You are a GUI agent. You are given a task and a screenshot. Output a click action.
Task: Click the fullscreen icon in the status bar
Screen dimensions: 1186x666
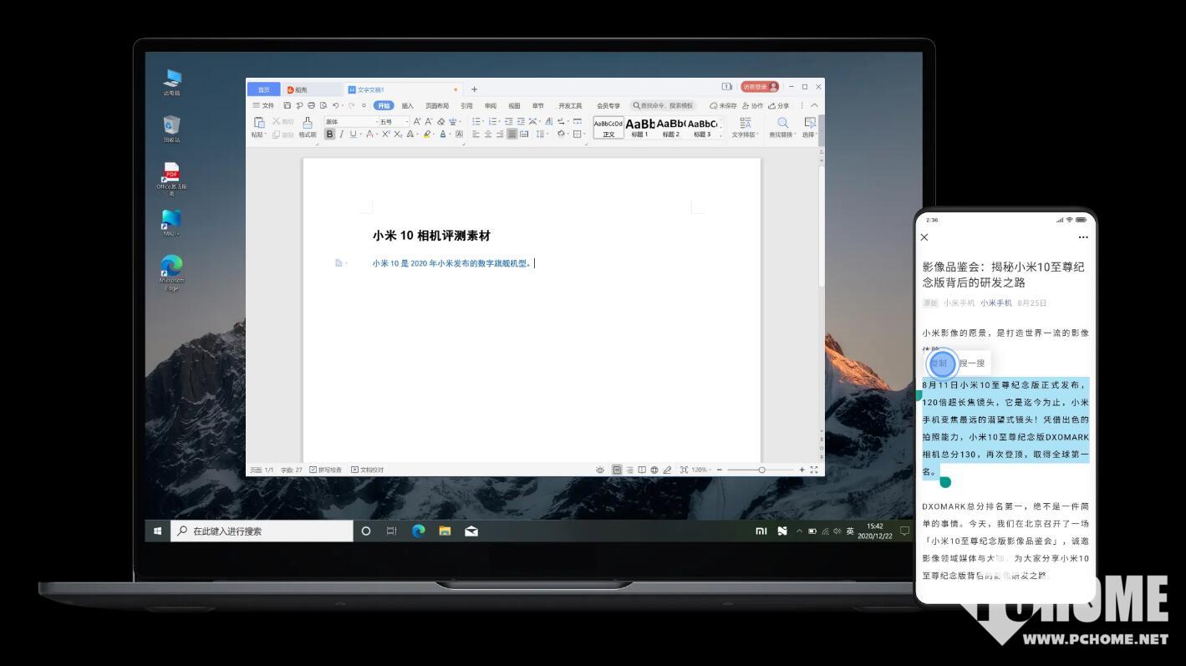[x=814, y=470]
